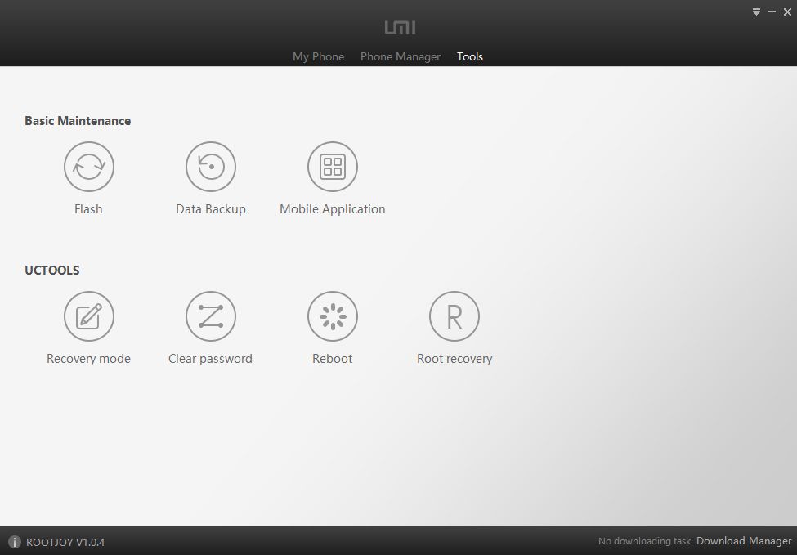
Task: Open Data Backup
Action: (210, 166)
